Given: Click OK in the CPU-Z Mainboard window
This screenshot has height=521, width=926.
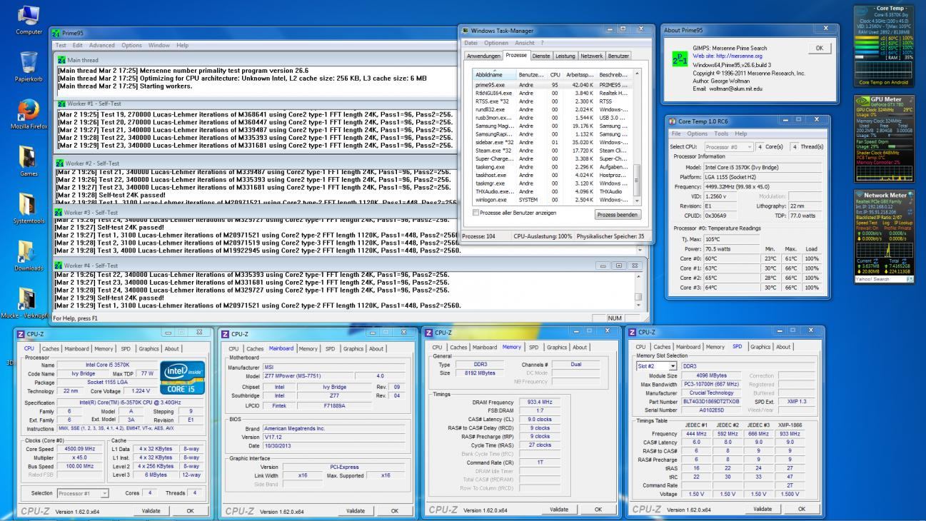Looking at the screenshot, I should (x=394, y=510).
